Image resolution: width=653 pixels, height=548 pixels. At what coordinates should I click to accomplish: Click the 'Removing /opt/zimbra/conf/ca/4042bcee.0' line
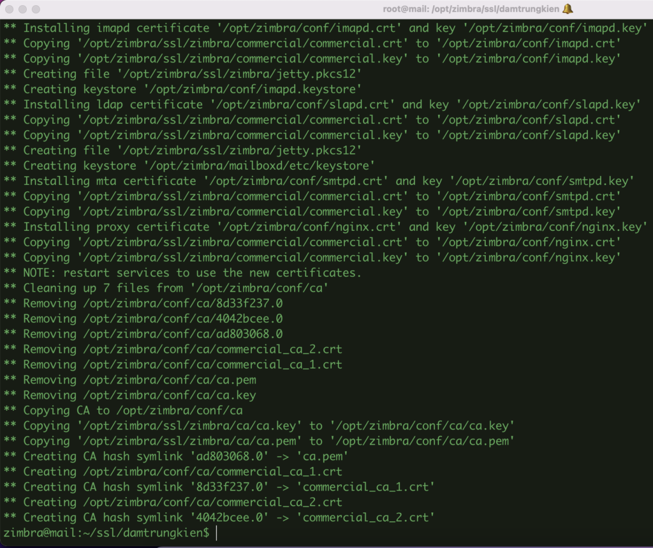click(x=143, y=319)
